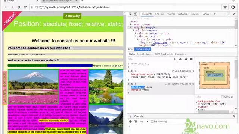Switch to the Console tab
Screen dimensions: 239x134
159,14
